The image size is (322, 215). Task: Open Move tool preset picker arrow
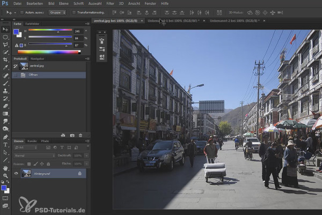point(15,13)
